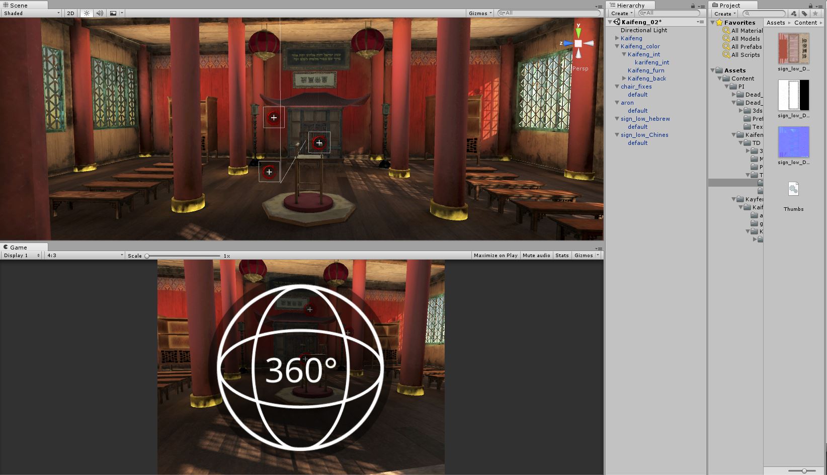This screenshot has height=475, width=827.
Task: Toggle the Stats overlay
Action: click(562, 256)
